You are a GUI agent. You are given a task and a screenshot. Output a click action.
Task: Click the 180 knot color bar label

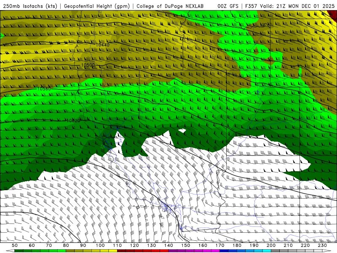[237, 245]
